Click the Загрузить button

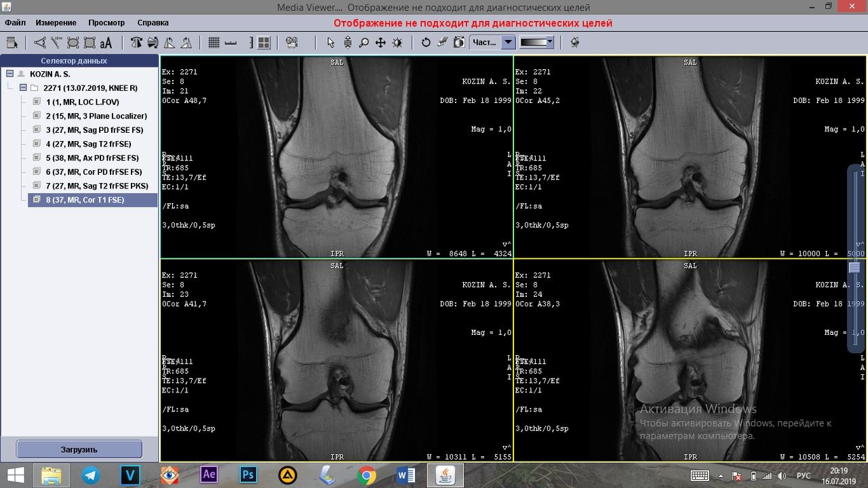click(79, 449)
